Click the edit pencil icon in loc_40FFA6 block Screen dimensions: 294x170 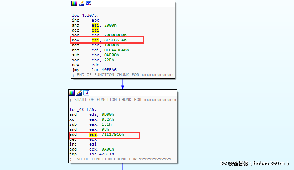tap(79, 93)
